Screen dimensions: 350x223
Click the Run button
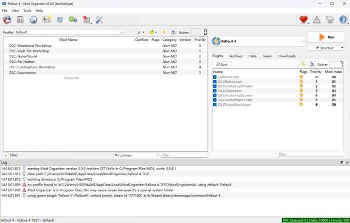326,37
